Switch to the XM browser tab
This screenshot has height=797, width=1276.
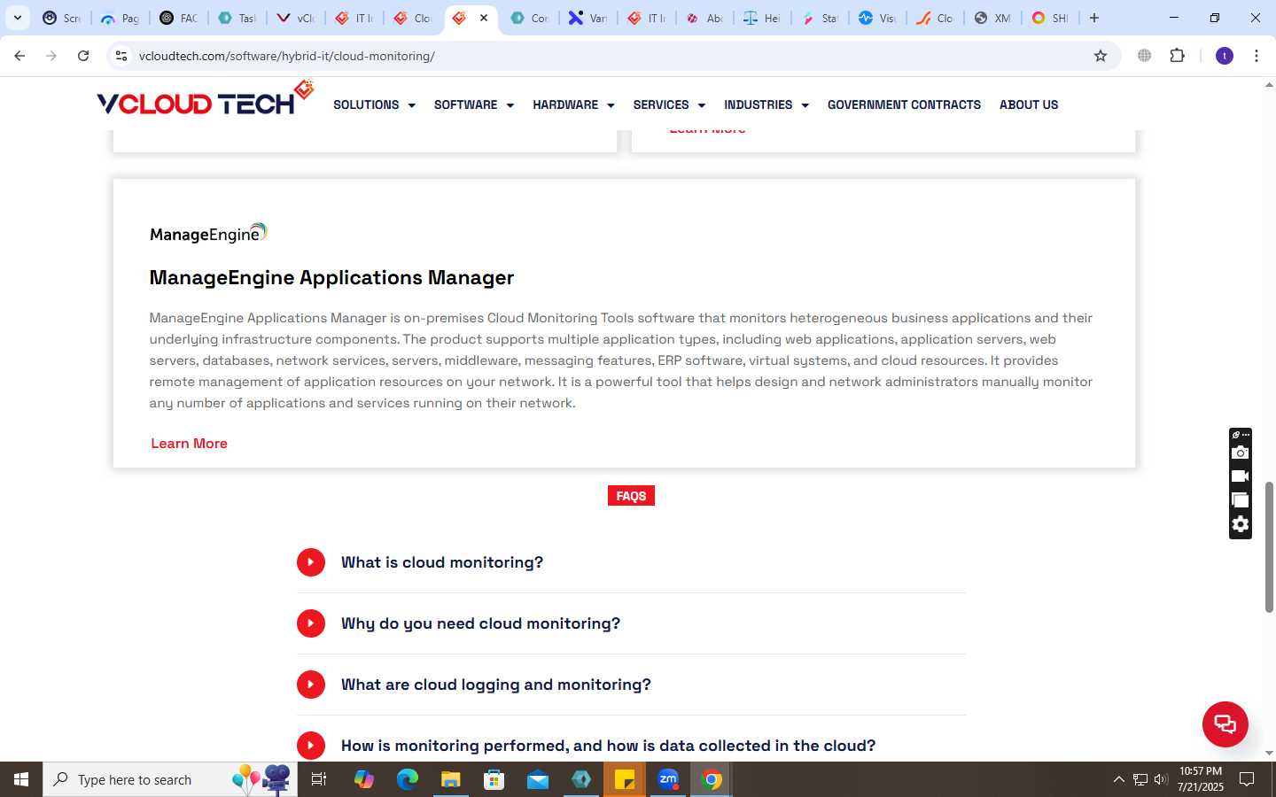[992, 18]
